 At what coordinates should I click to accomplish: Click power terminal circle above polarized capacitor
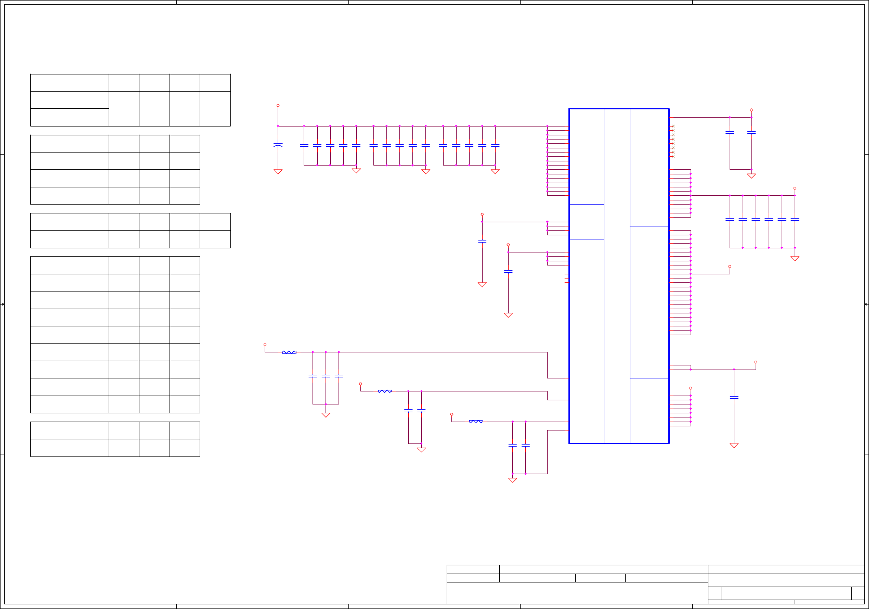[x=278, y=106]
